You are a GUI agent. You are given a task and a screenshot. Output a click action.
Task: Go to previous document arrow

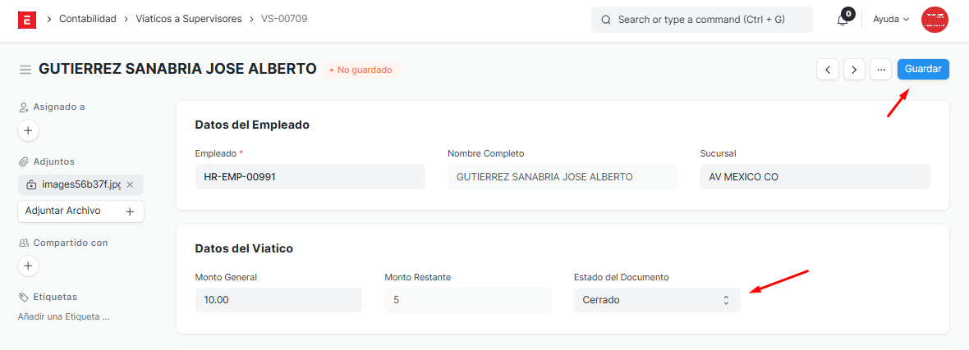point(827,70)
